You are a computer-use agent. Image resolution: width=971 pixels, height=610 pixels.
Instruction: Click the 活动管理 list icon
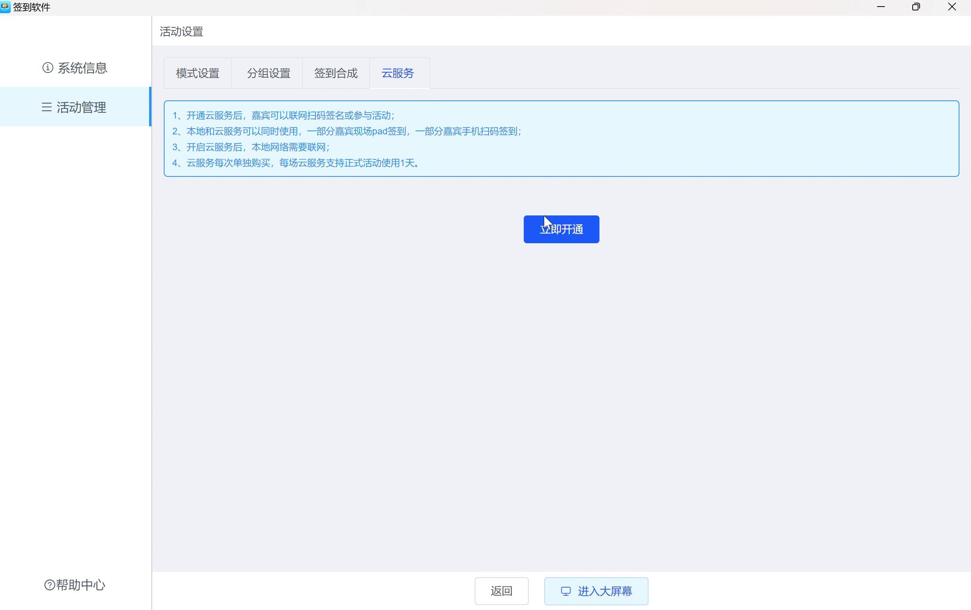coord(47,107)
